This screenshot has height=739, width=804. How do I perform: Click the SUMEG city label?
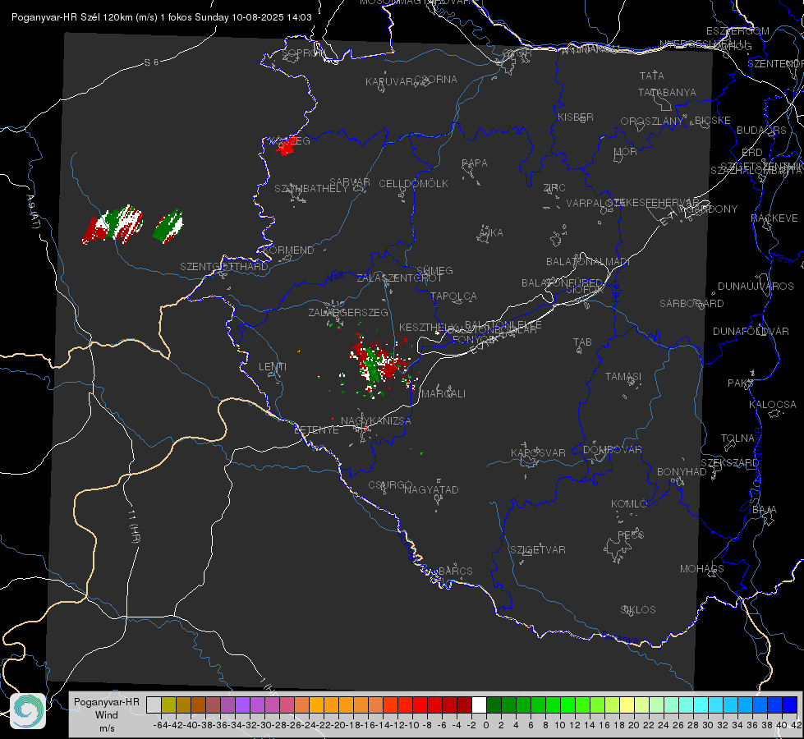point(434,271)
